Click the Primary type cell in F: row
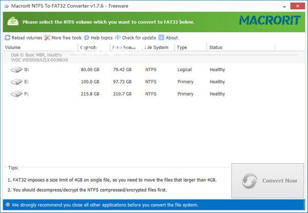The height and width of the screenshot is (213, 308). click(x=185, y=94)
